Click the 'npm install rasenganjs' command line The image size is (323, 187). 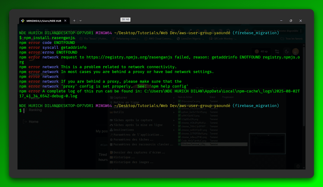49,38
